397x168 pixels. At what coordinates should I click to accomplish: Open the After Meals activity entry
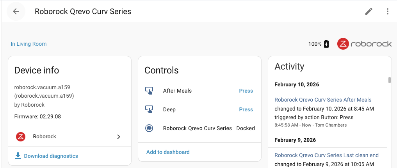tap(323, 100)
